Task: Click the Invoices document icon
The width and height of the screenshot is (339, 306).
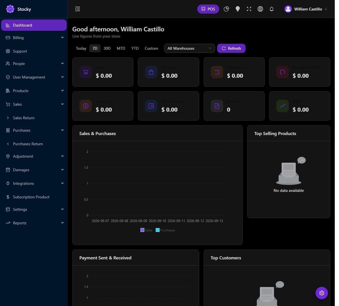Action: tap(217, 106)
